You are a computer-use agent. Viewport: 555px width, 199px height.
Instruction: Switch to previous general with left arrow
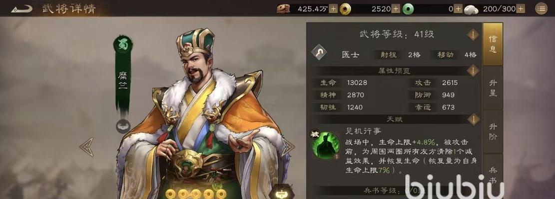click(86, 147)
